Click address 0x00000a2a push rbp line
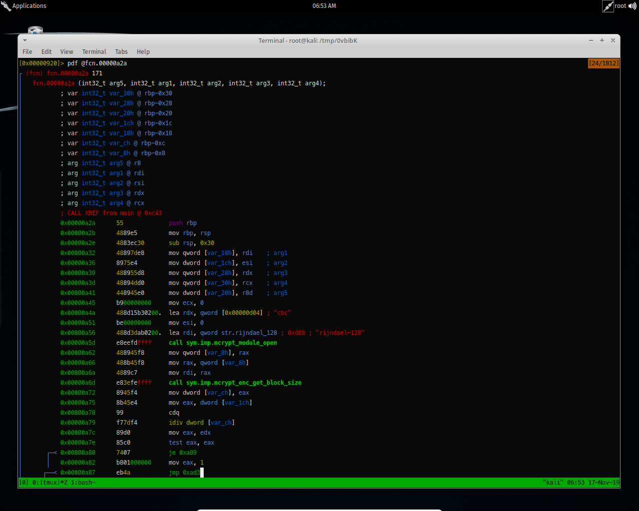The height and width of the screenshot is (511, 639). coord(129,223)
